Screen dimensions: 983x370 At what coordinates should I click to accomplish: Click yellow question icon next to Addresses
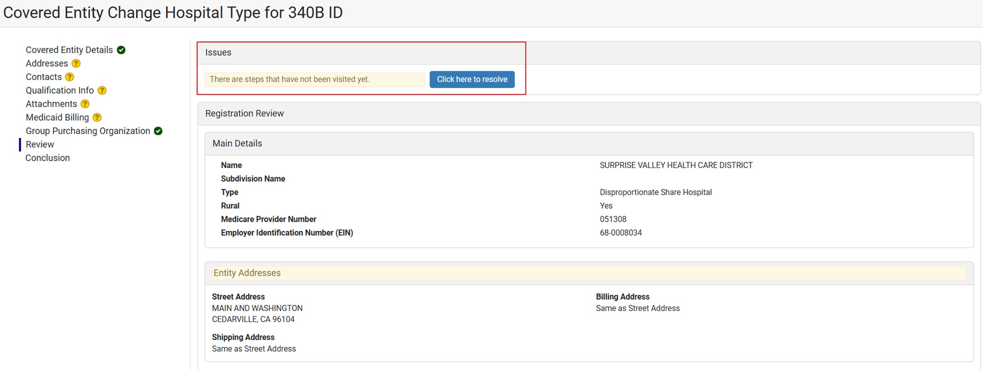(x=76, y=63)
